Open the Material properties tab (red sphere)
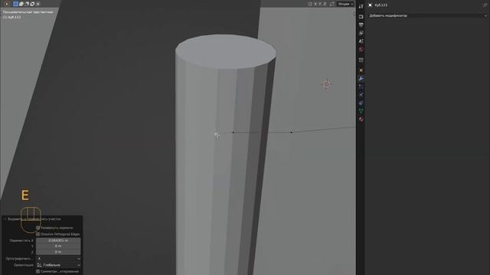 361,119
